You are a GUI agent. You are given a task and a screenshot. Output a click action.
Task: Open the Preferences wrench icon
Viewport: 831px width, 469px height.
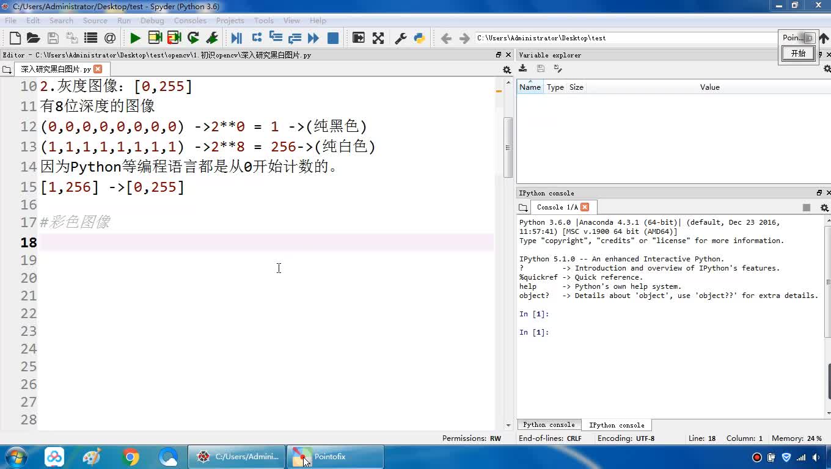[401, 38]
